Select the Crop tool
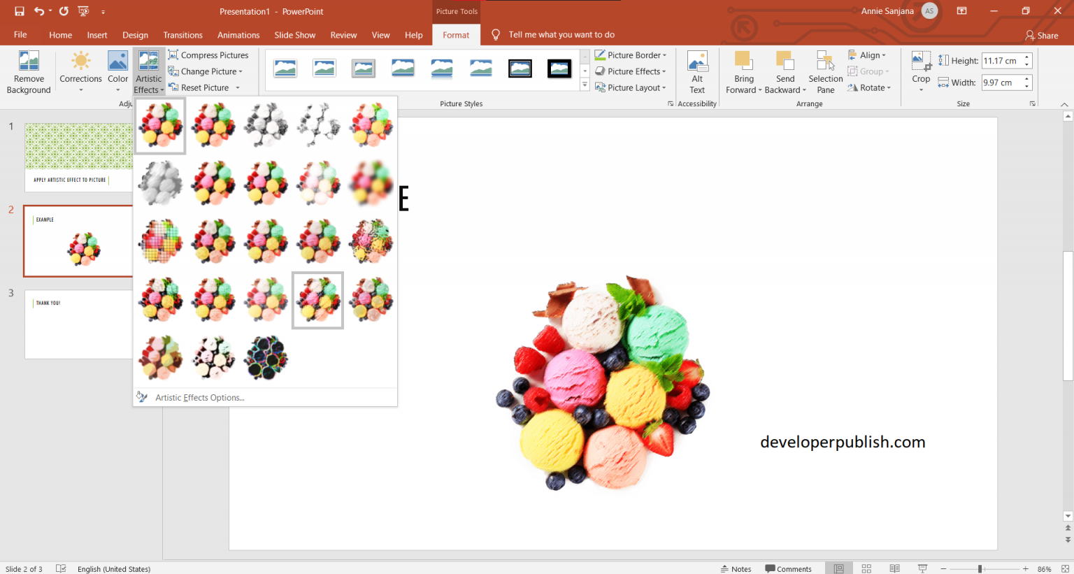This screenshot has height=574, width=1074. [920, 70]
